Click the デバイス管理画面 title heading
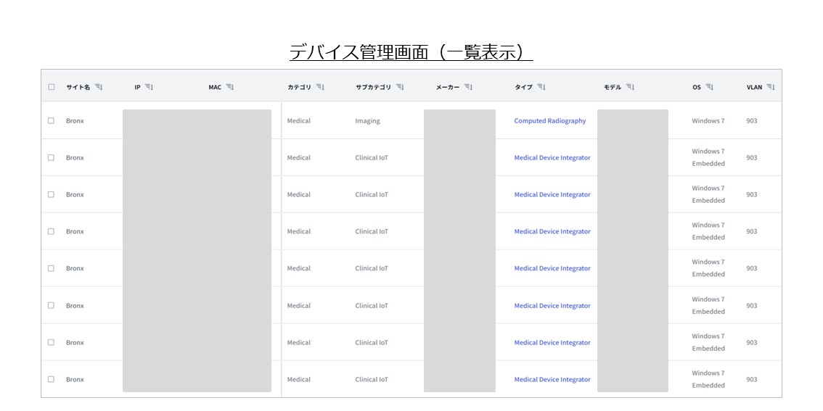Screen dimensions: 823x411 click(x=411, y=52)
